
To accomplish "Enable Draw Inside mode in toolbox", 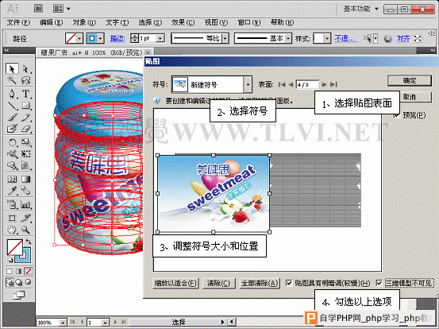I will [x=28, y=282].
